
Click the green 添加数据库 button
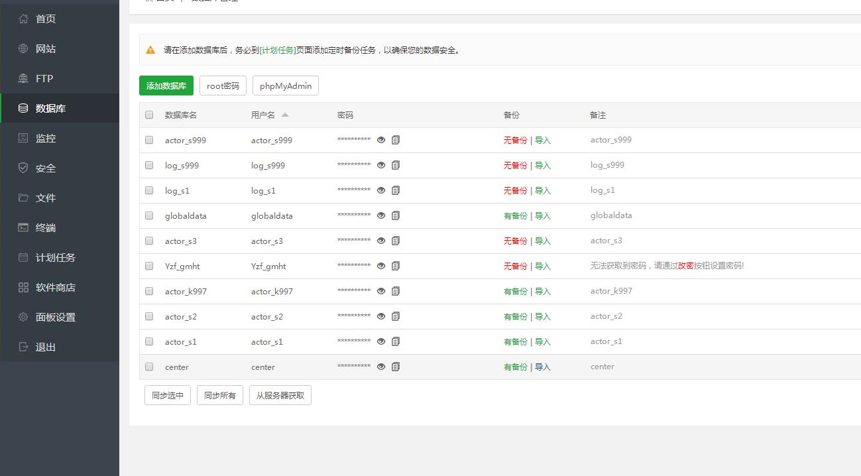point(166,86)
